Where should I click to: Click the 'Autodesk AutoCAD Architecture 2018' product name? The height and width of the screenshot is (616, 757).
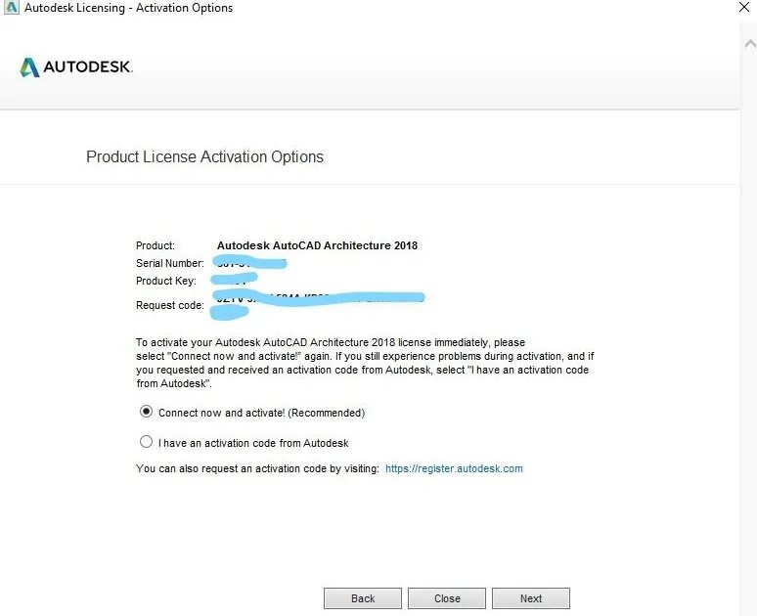(317, 245)
